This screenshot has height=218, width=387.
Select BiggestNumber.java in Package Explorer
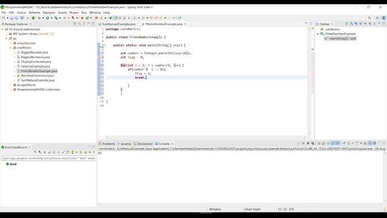(x=34, y=53)
